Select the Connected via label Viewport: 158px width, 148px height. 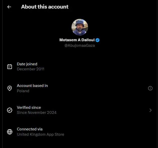pyautogui.click(x=30, y=129)
